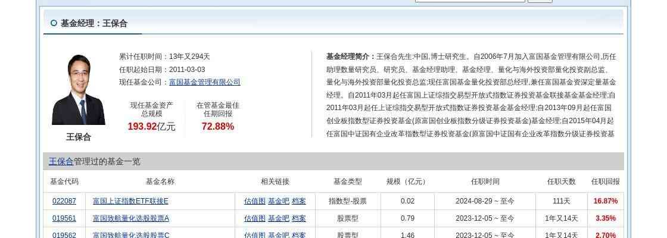667x238 pixels.
Task: Open fund code 022087 link
Action: coord(64,201)
